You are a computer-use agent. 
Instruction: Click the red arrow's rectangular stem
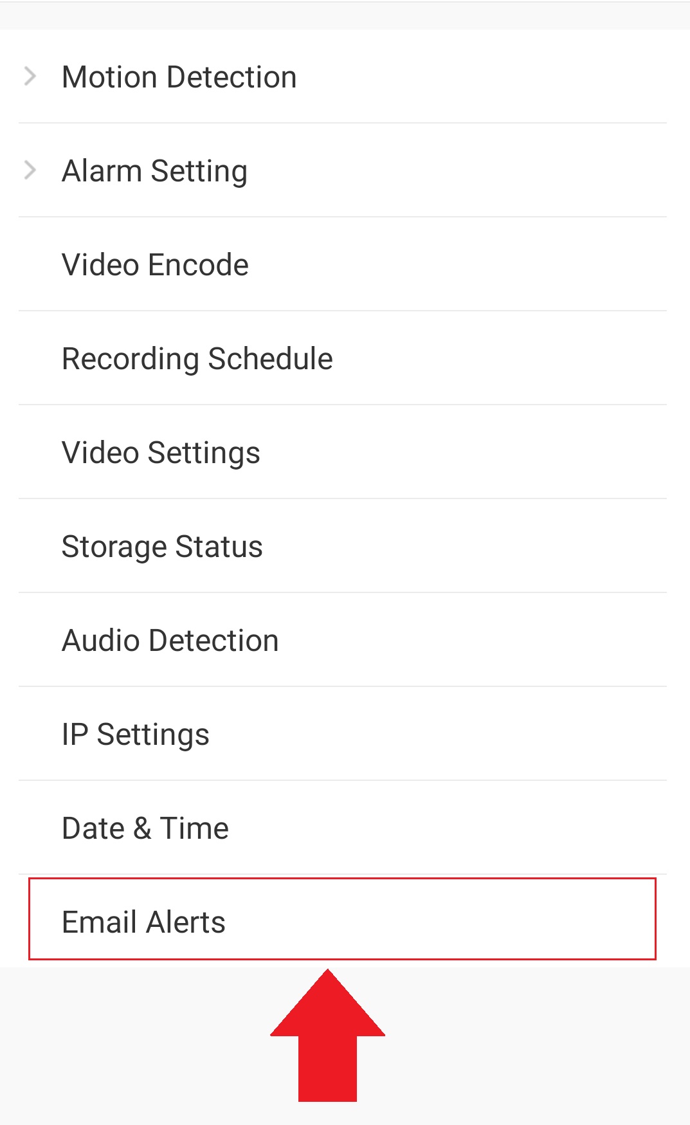point(327,1071)
